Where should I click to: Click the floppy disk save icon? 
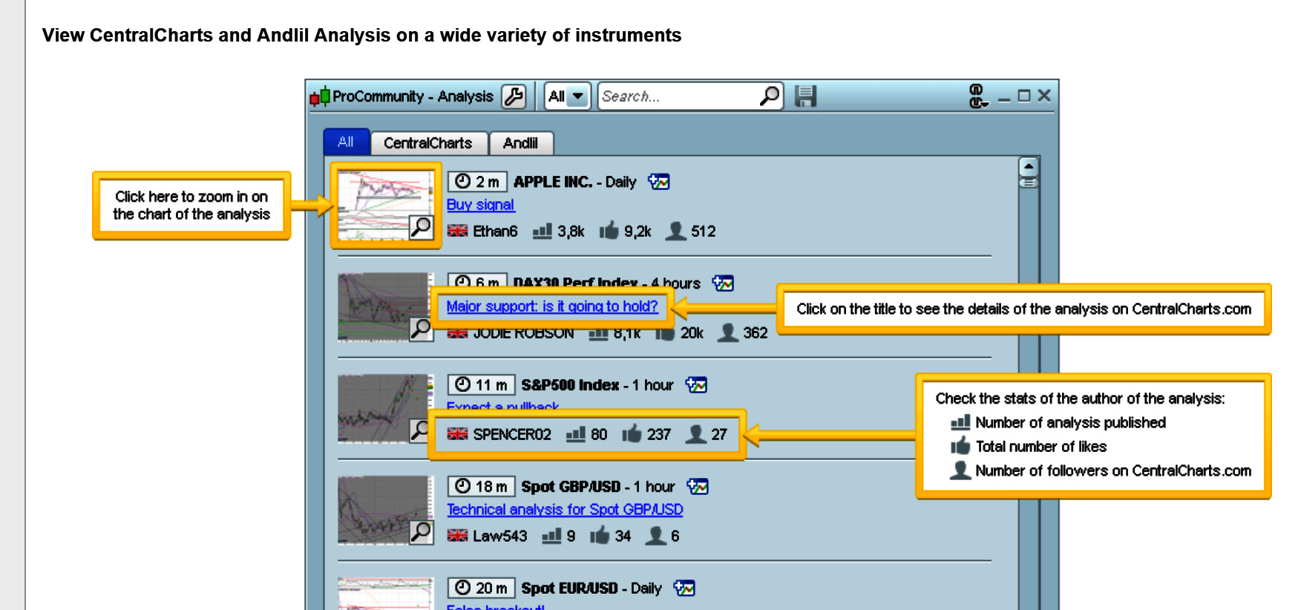coord(805,96)
